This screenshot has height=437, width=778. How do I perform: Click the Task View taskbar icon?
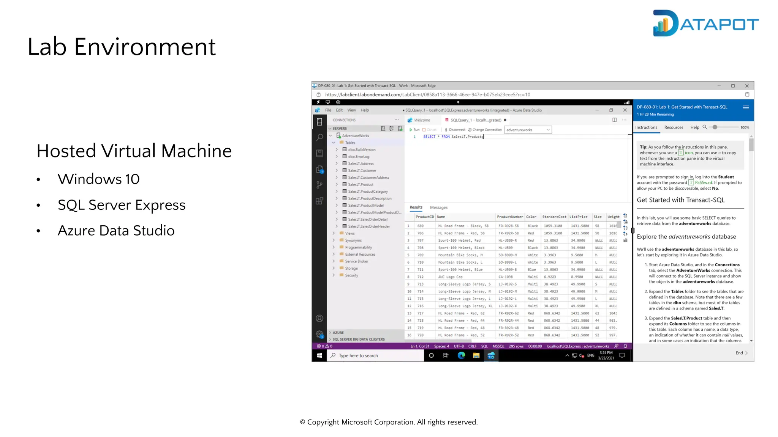click(446, 355)
